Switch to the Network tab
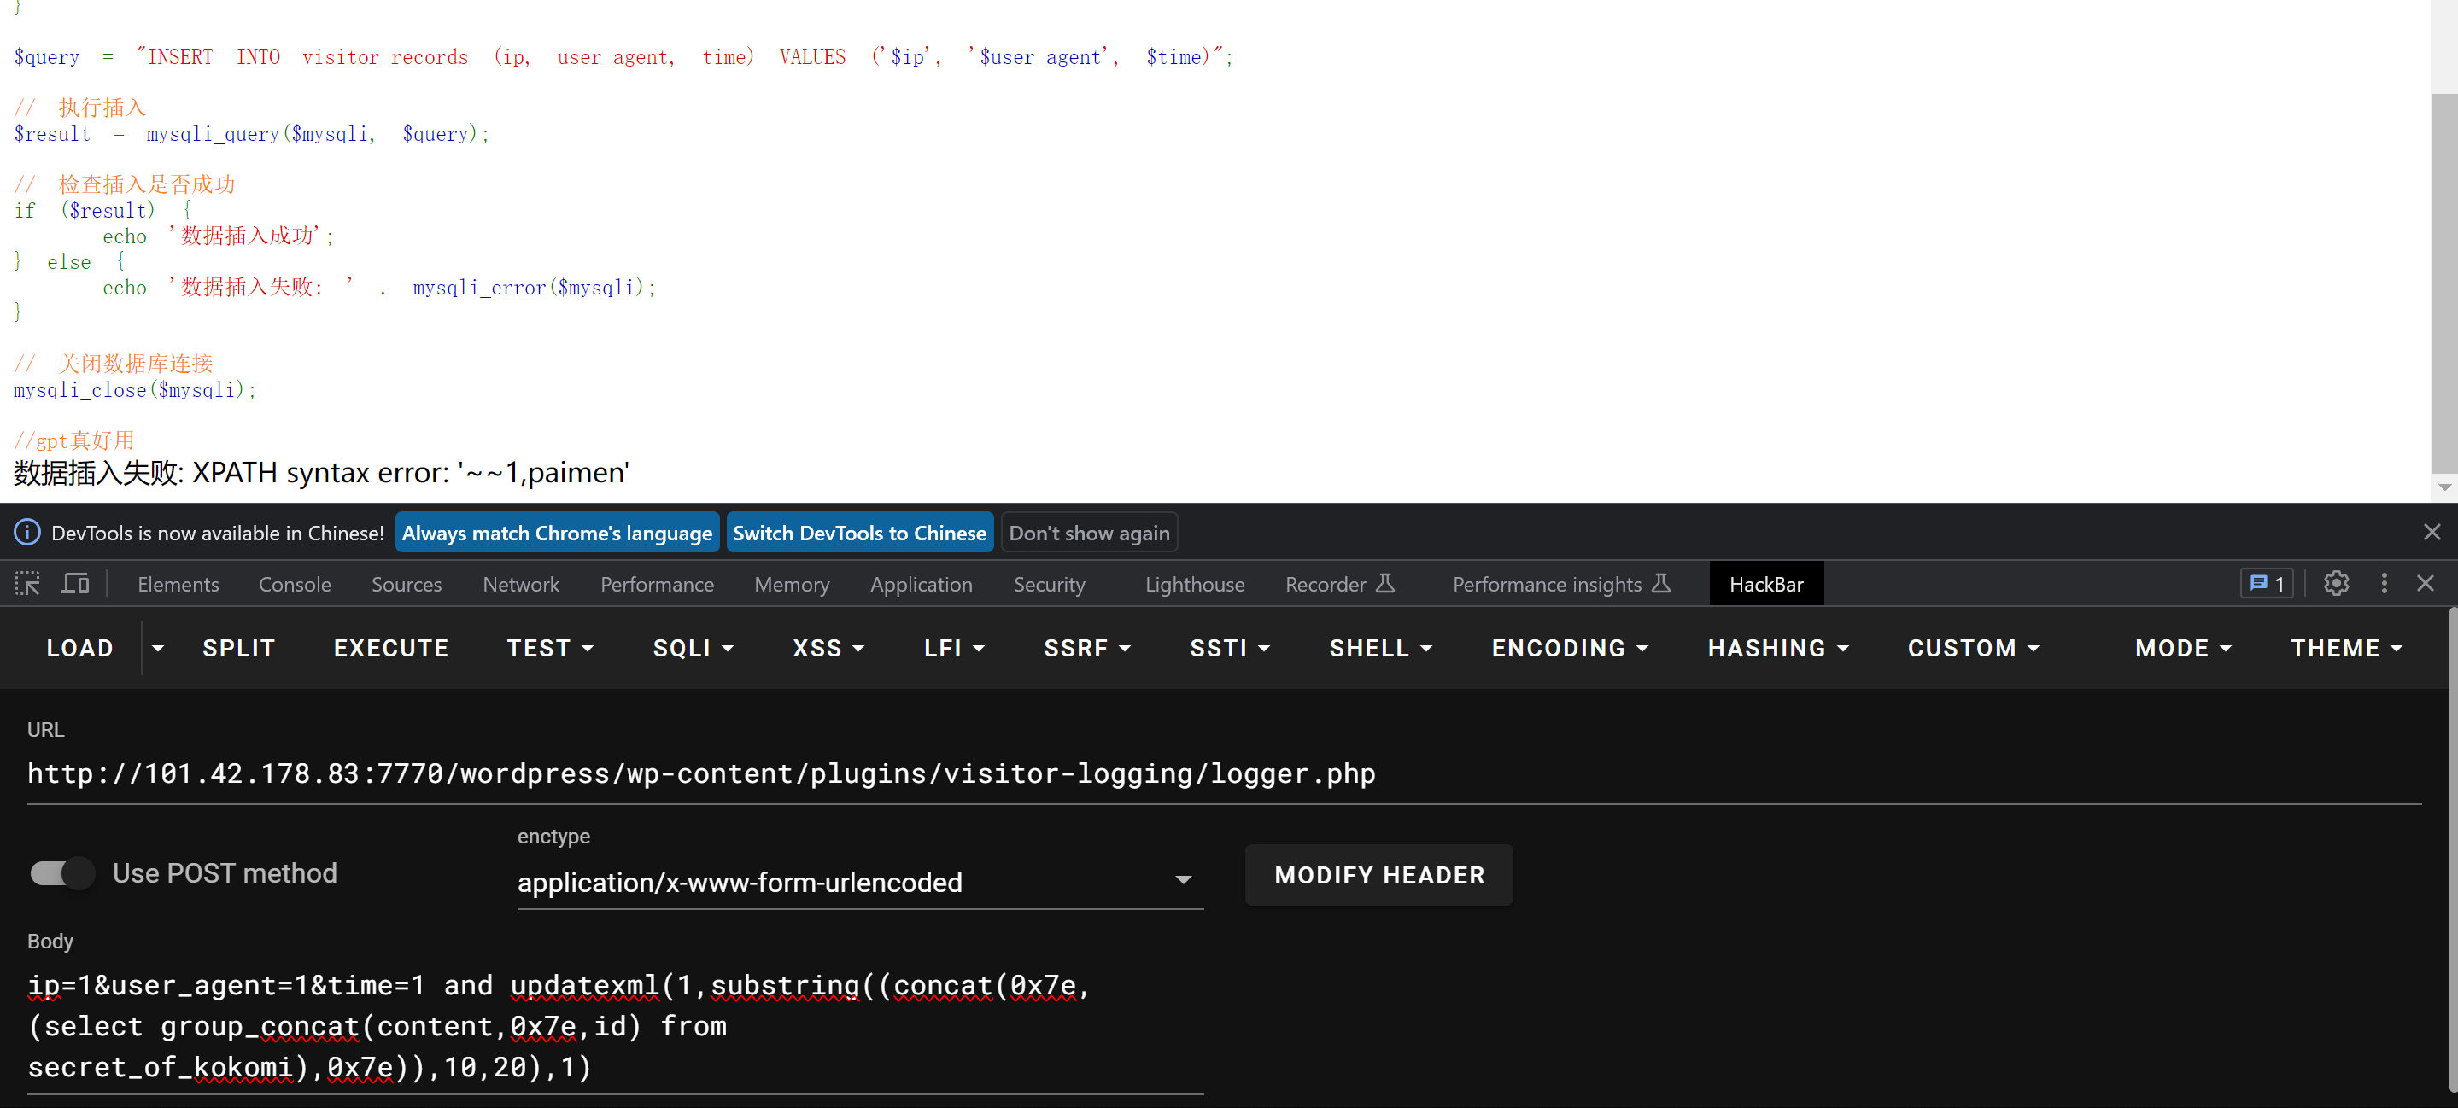 pos(520,585)
